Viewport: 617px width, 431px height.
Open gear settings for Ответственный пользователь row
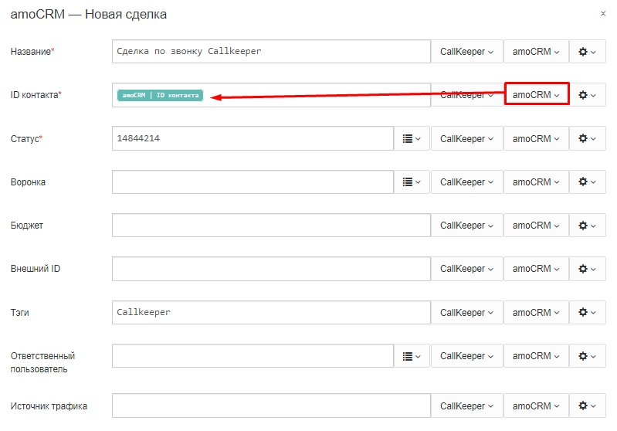click(x=587, y=356)
